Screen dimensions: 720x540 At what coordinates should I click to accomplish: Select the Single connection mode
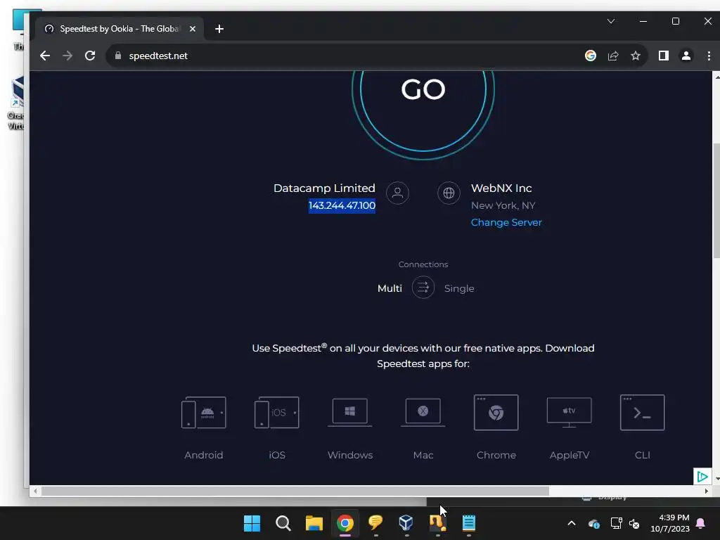[x=459, y=288]
